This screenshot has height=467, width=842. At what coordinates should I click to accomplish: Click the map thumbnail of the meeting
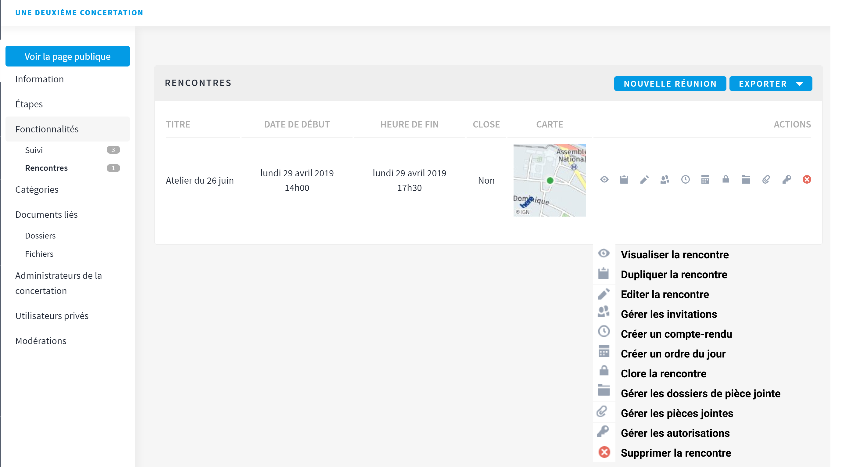tap(550, 180)
